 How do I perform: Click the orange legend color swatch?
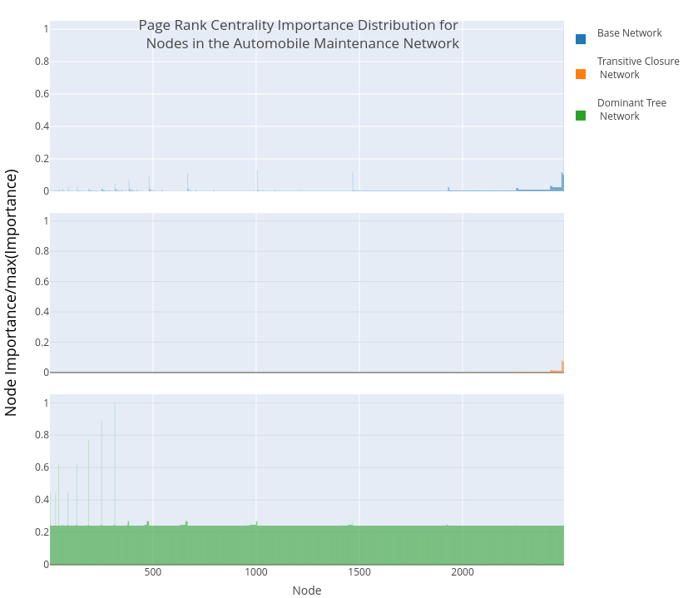[x=581, y=74]
